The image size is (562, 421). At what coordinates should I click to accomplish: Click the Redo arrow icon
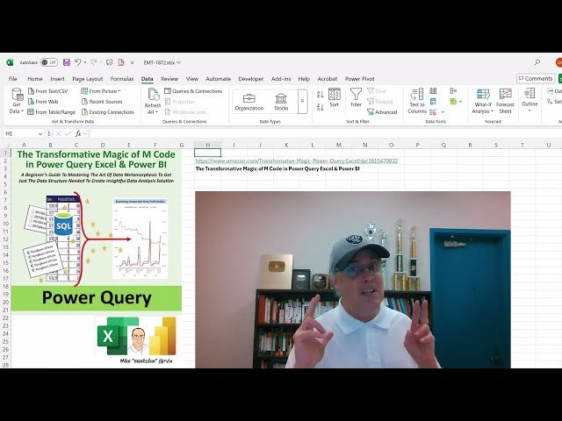pyautogui.click(x=94, y=62)
